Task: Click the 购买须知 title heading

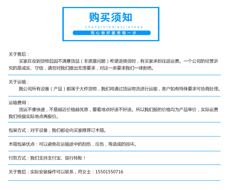Action: pyautogui.click(x=111, y=18)
